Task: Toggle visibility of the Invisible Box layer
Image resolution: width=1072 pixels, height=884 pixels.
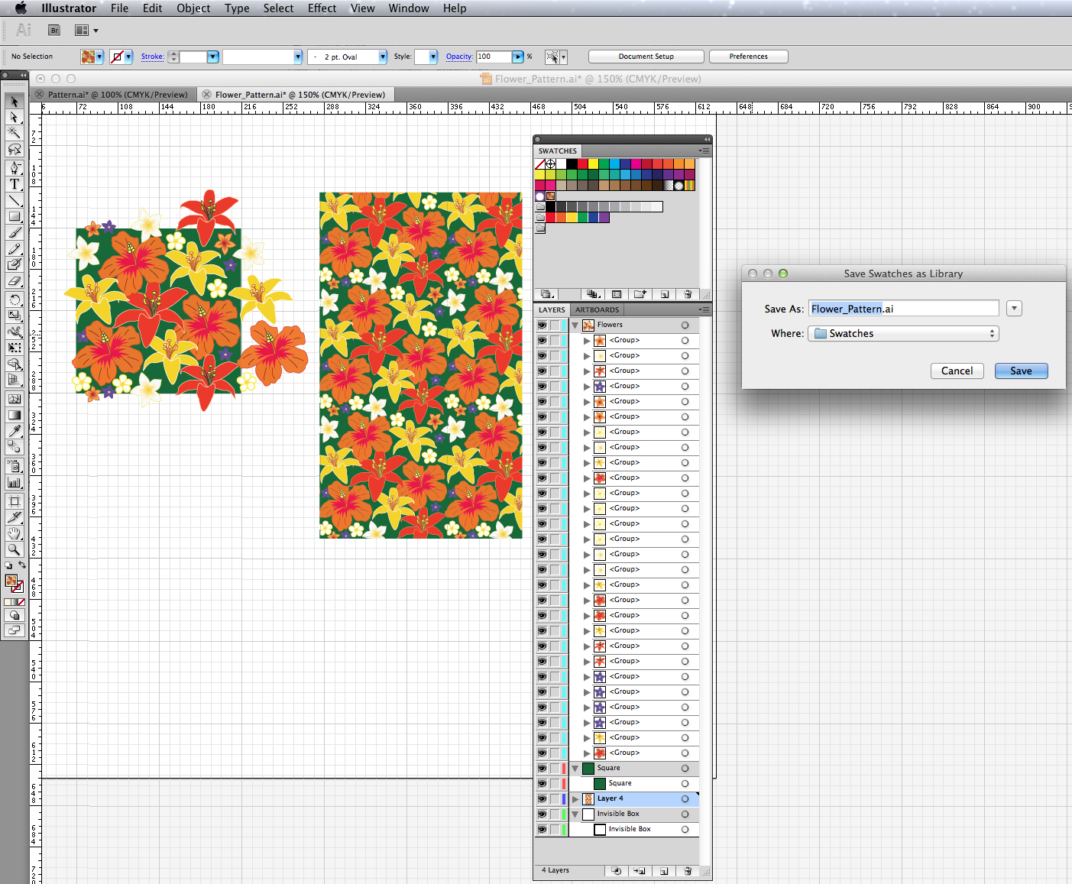Action: pyautogui.click(x=542, y=814)
